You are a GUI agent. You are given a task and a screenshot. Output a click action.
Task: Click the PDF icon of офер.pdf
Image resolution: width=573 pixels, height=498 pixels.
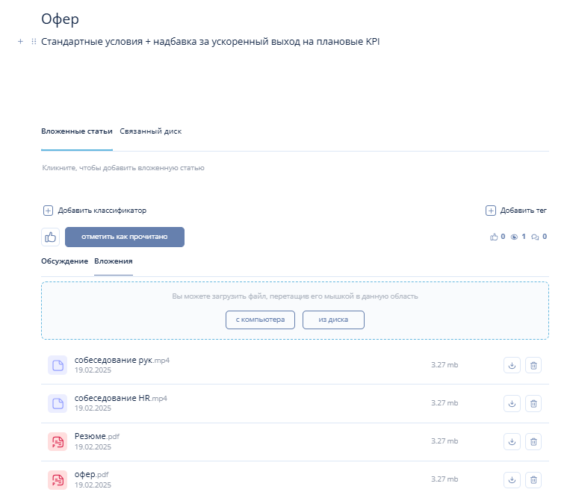[x=58, y=480]
